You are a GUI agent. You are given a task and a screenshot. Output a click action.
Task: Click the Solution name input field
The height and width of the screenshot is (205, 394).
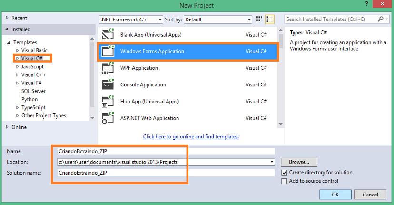point(166,173)
